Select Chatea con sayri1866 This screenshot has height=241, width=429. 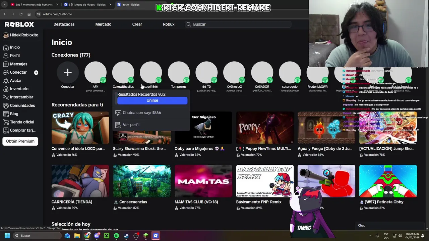152,113
